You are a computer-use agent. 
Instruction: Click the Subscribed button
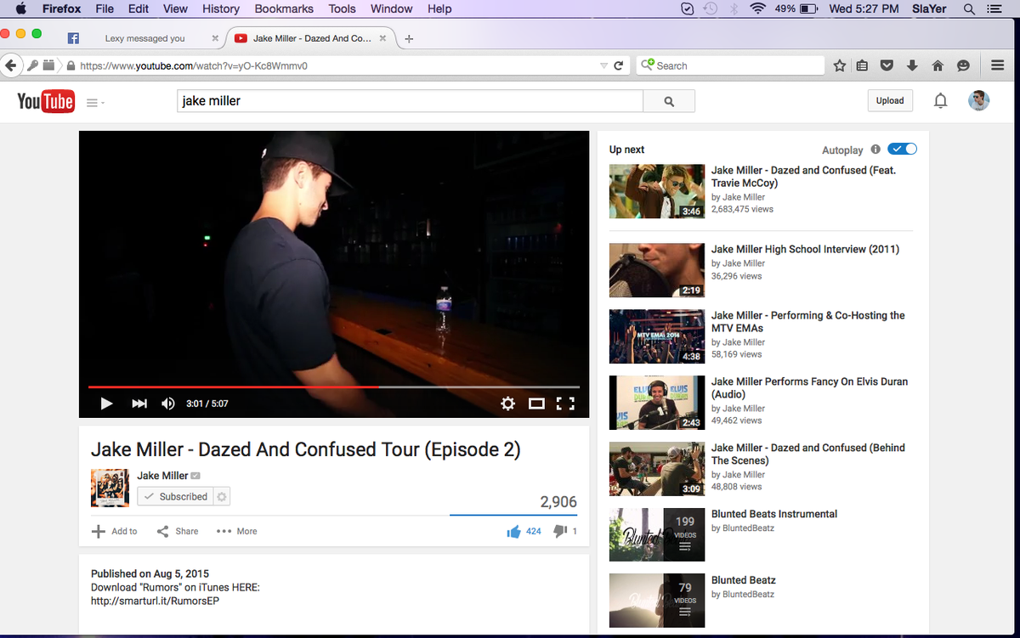click(x=175, y=496)
